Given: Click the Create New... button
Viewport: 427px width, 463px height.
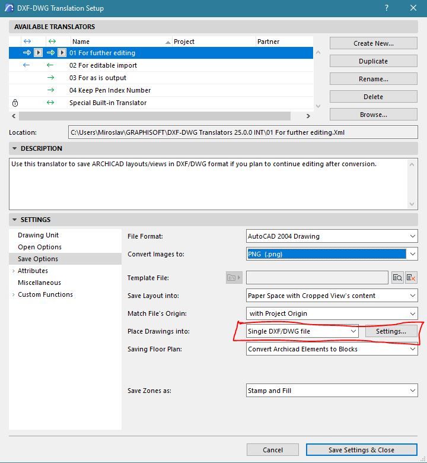Looking at the screenshot, I should click(x=373, y=43).
